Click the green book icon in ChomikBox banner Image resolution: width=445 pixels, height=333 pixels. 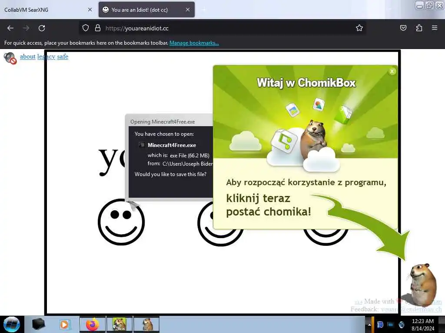click(x=344, y=114)
